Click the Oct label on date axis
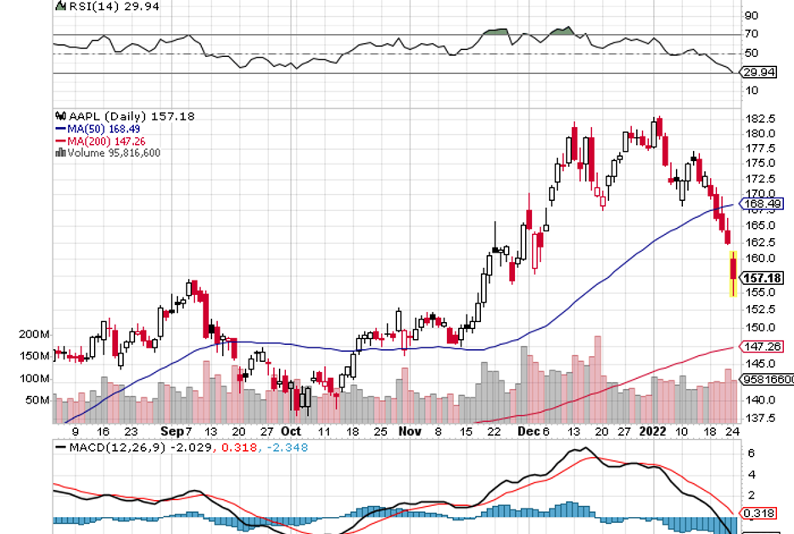794x534 pixels. 290,431
